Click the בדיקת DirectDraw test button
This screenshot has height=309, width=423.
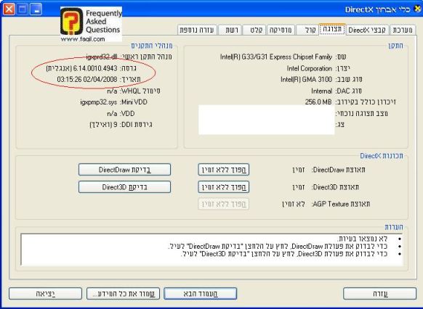(x=124, y=170)
